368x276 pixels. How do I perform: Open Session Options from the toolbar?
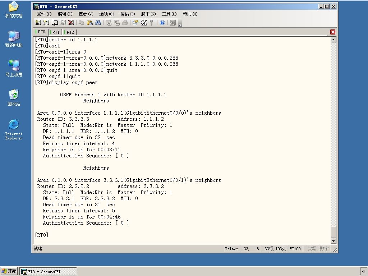(x=135, y=23)
